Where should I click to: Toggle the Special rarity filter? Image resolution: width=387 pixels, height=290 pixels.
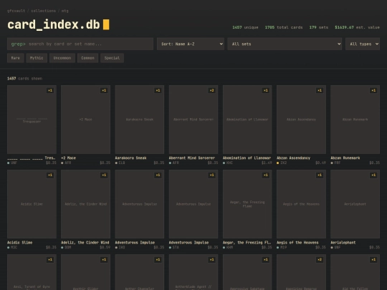tap(112, 58)
